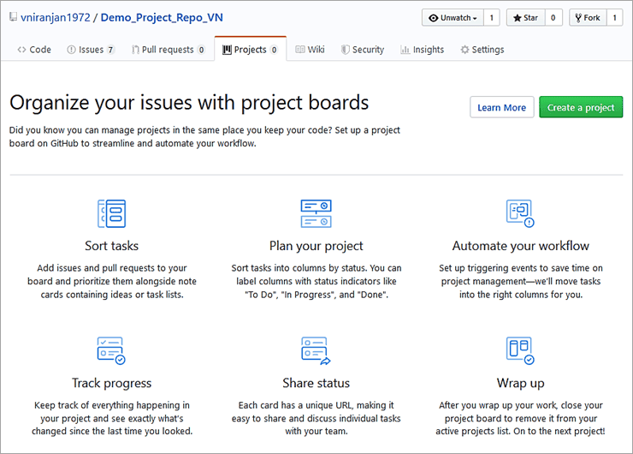Click the "Automate your workflow" heading
This screenshot has height=454, width=633.
click(520, 246)
